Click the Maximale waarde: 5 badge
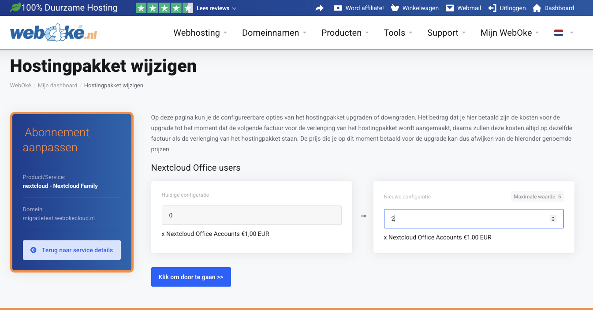Image resolution: width=593 pixels, height=310 pixels. point(537,197)
